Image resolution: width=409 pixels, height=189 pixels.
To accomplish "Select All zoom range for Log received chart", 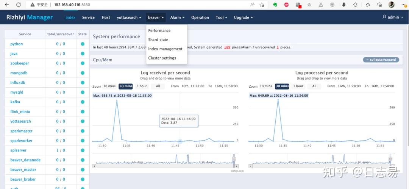I will pyautogui.click(x=158, y=86).
